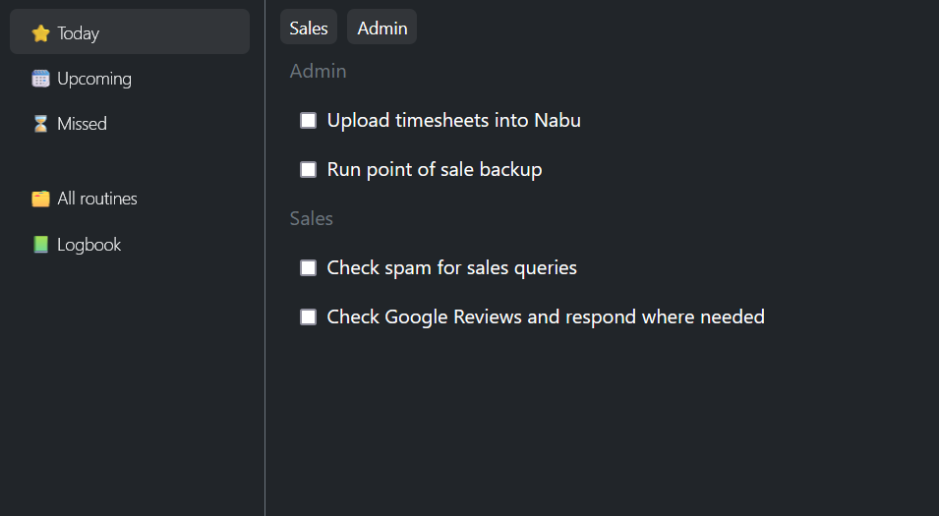Viewport: 939px width, 516px height.
Task: Open the Upcoming view label in sidebar
Action: point(94,79)
